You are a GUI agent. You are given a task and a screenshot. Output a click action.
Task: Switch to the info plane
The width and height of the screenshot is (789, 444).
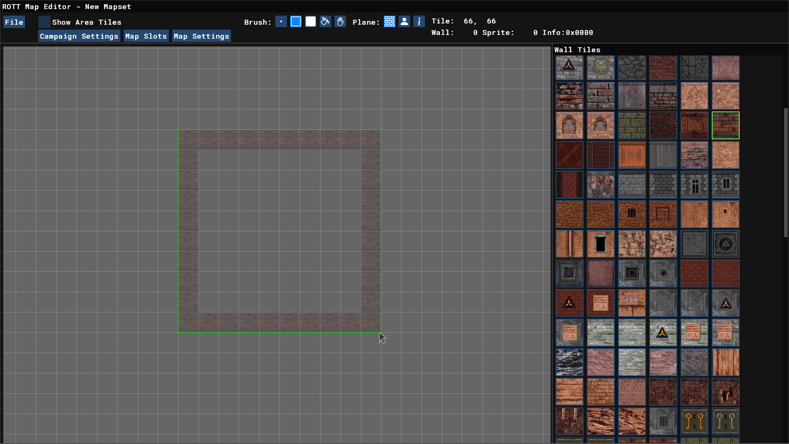(419, 22)
